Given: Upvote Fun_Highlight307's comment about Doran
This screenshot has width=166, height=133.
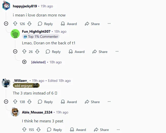Looking at the screenshot, I should 24,51.
